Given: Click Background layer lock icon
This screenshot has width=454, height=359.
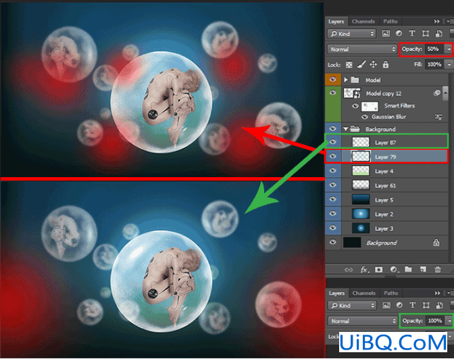Looking at the screenshot, I should [x=436, y=243].
